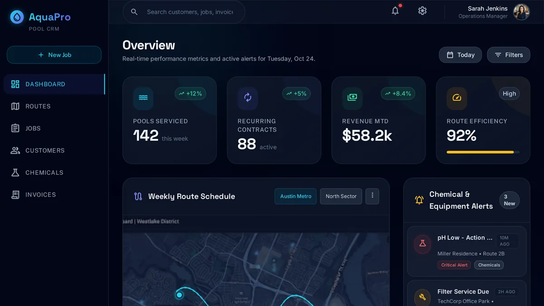Image resolution: width=544 pixels, height=306 pixels.
Task: Click the Chemicals tag
Action: (489, 265)
